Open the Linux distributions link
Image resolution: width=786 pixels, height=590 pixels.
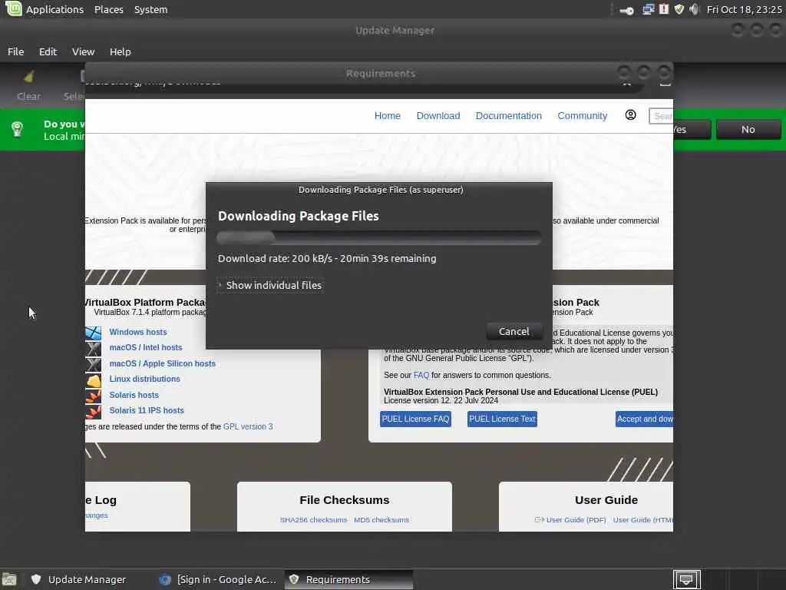point(144,380)
